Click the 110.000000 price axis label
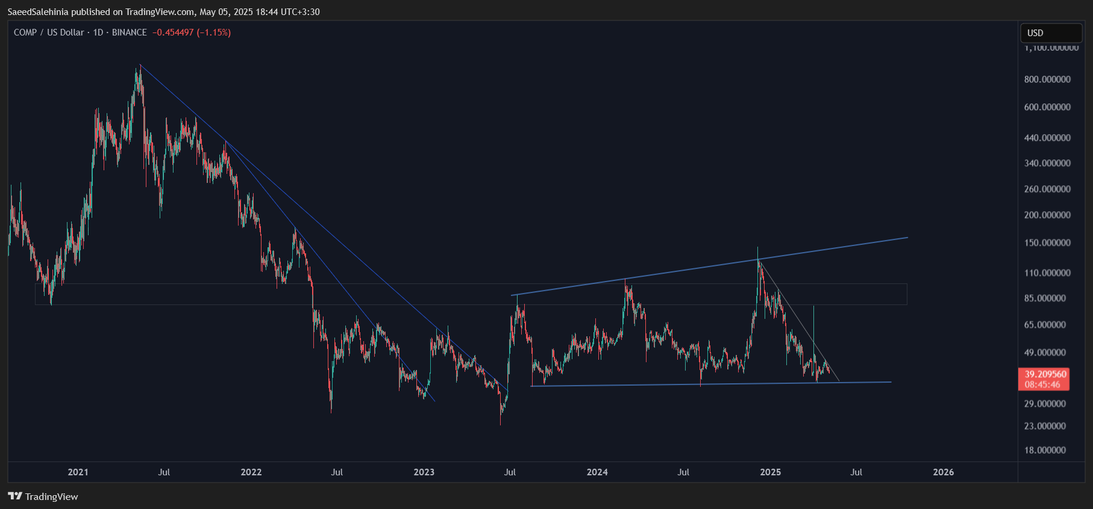The image size is (1093, 509). (x=1048, y=273)
